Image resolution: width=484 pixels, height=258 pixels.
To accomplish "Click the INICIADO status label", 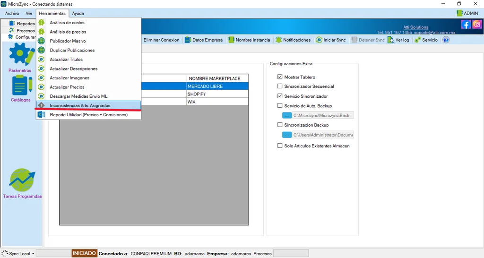I will point(84,253).
